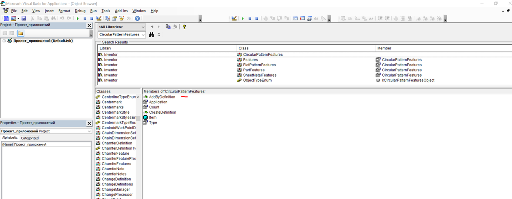Click the View Inventor document icon
Screen dimensions: 512x199
pyautogui.click(x=6, y=18)
